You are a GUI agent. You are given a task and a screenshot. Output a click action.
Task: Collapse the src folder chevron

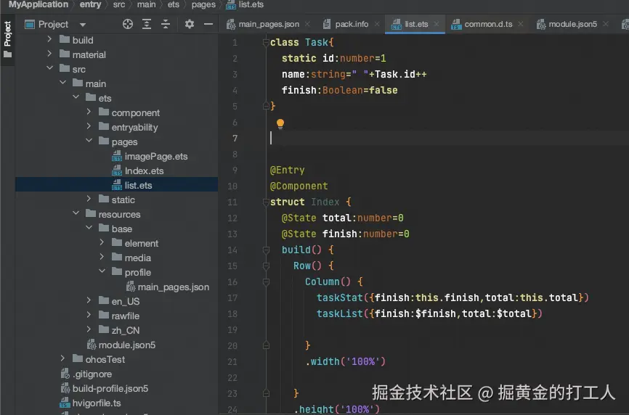[x=49, y=68]
